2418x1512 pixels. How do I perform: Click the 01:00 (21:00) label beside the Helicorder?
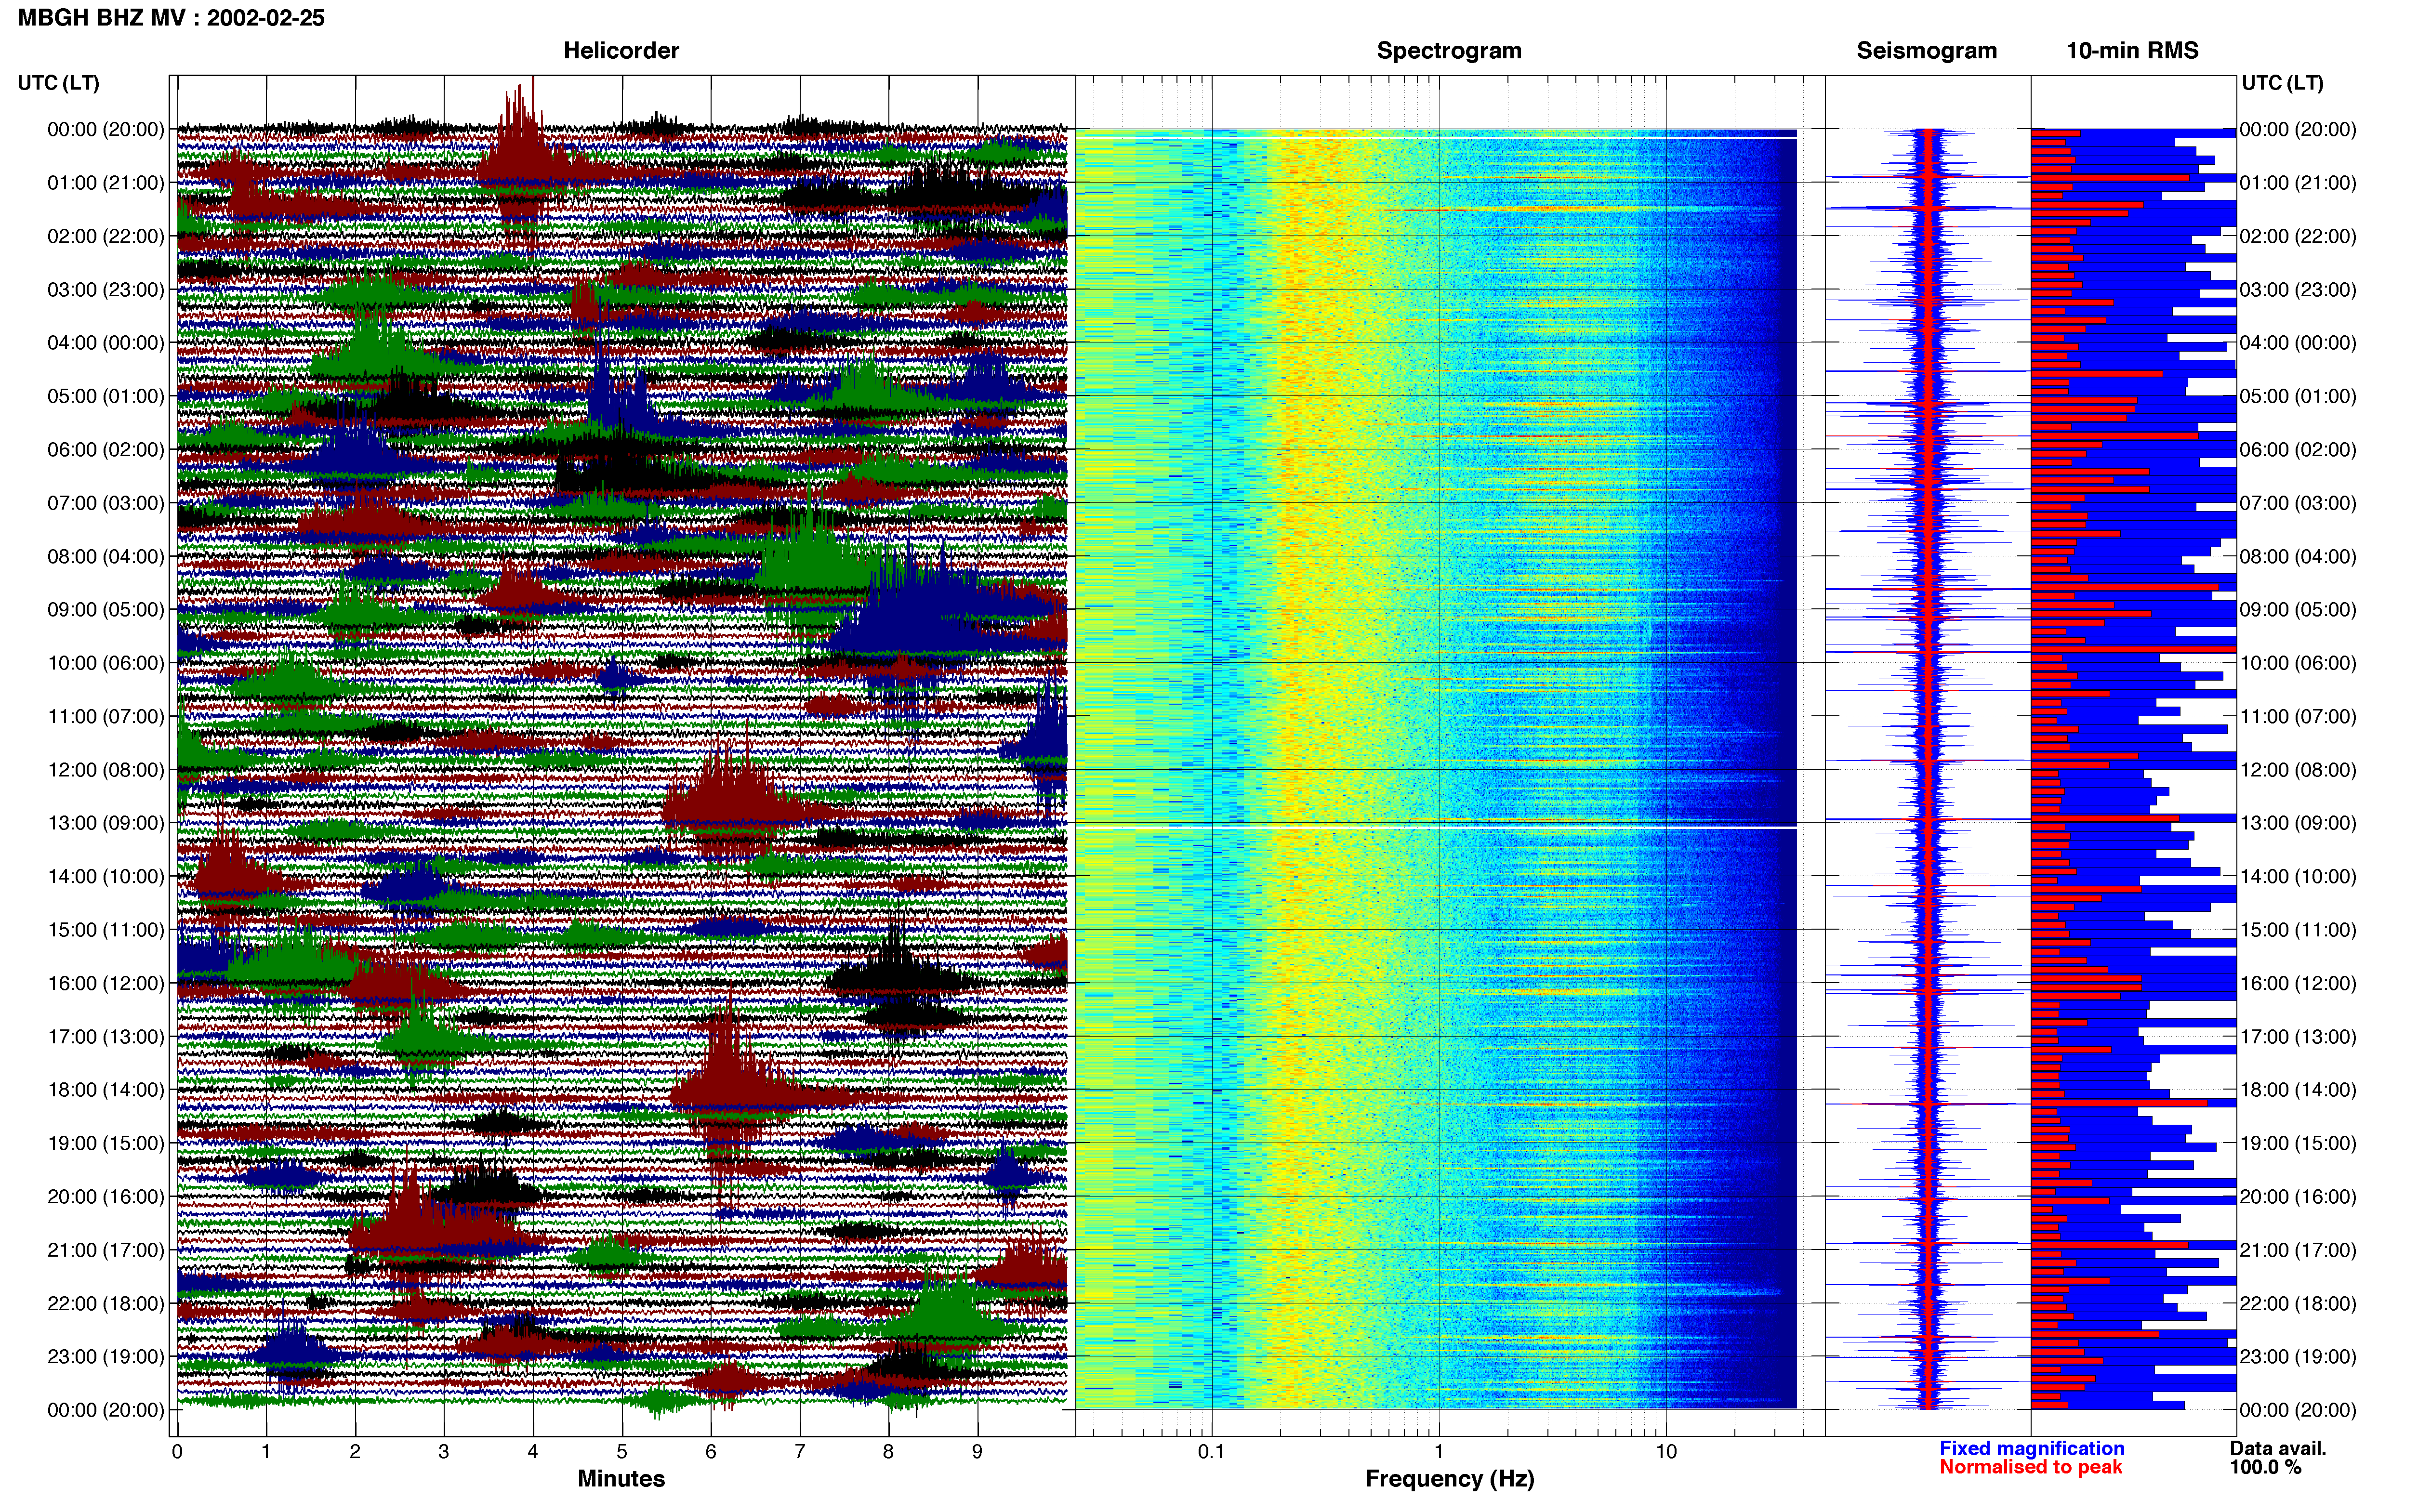point(106,183)
